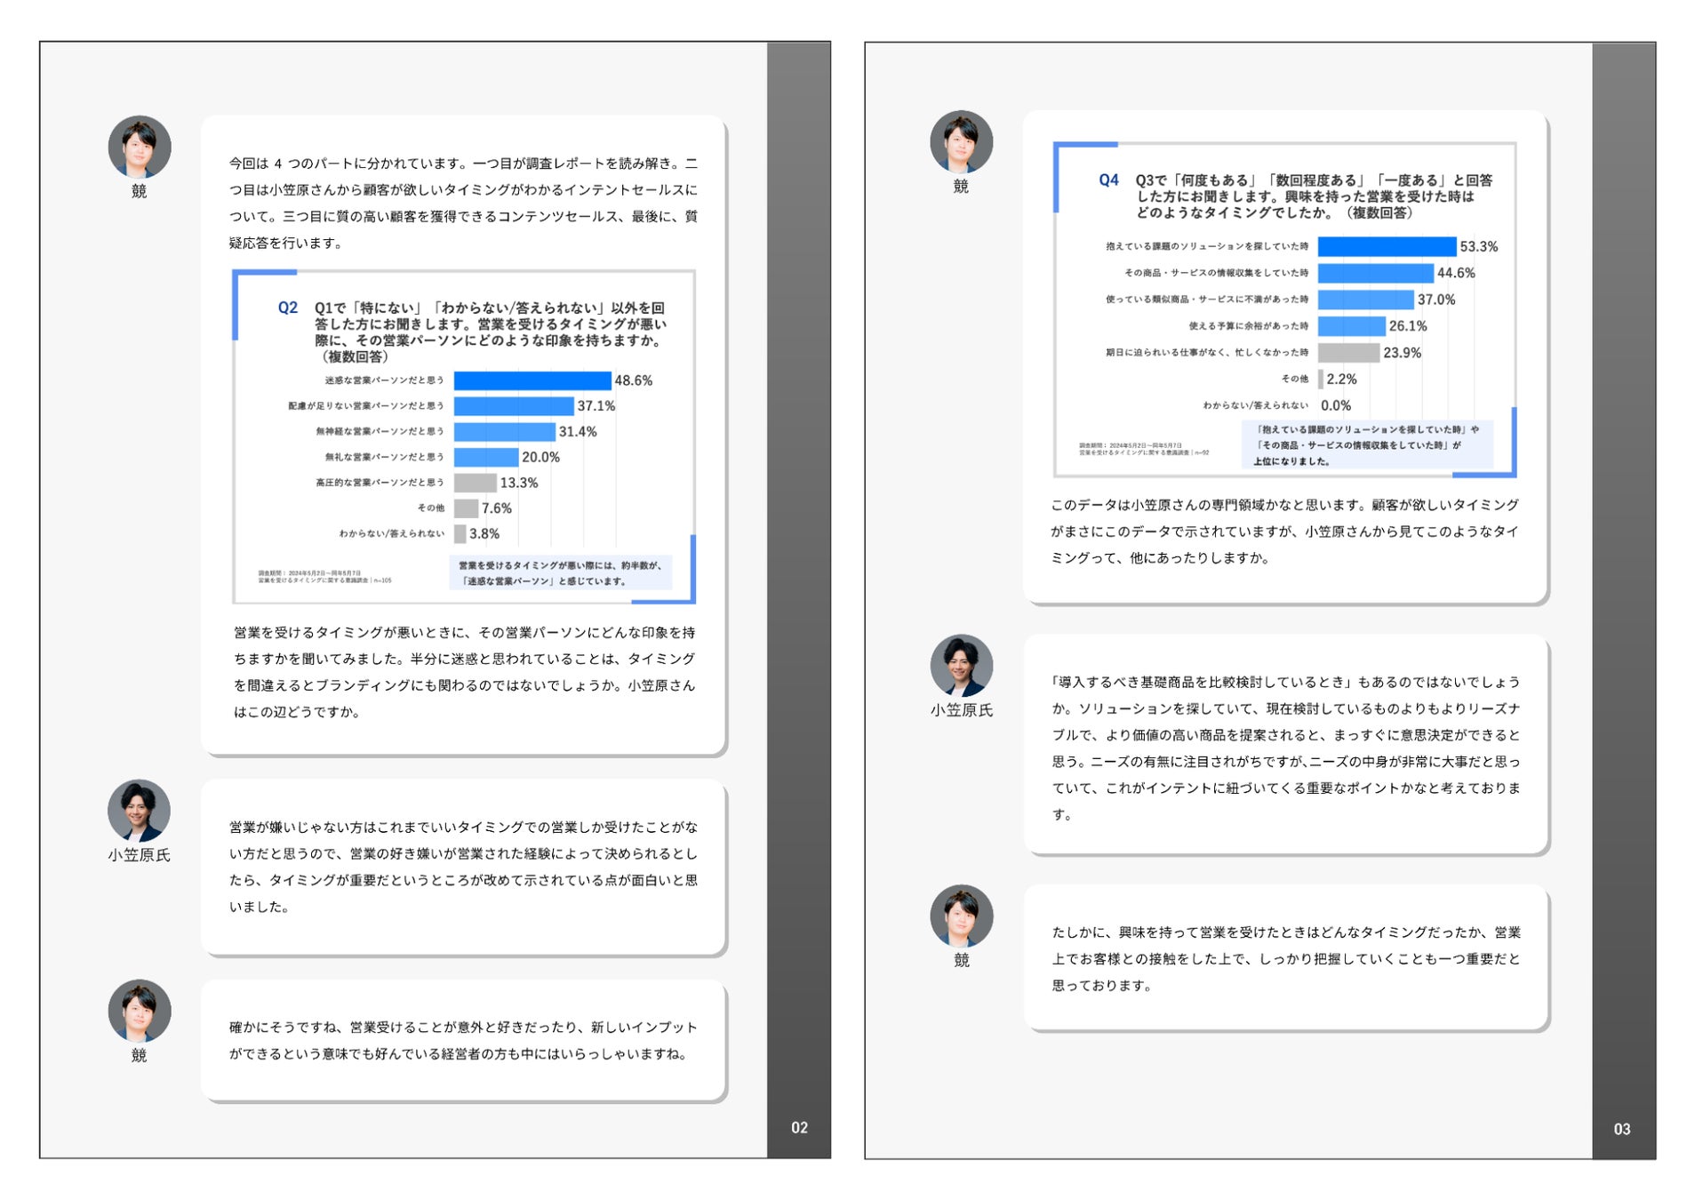Click the message starting 営業が嫌いじゃない方は

[463, 867]
